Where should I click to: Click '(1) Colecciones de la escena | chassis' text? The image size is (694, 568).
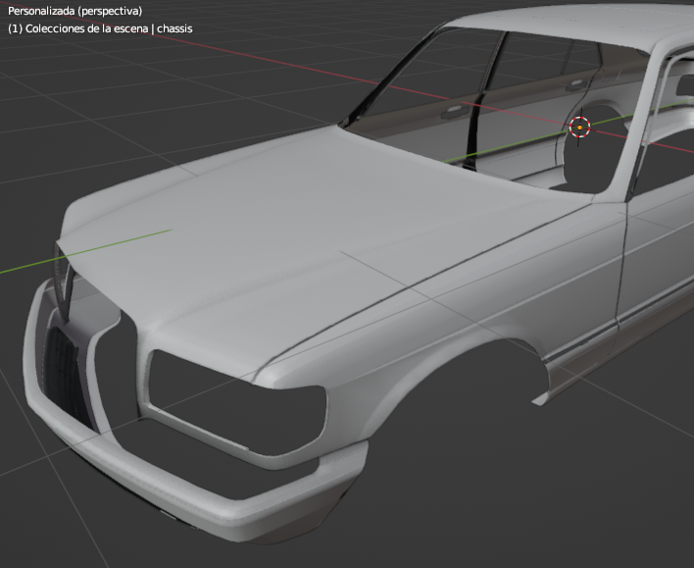click(100, 28)
